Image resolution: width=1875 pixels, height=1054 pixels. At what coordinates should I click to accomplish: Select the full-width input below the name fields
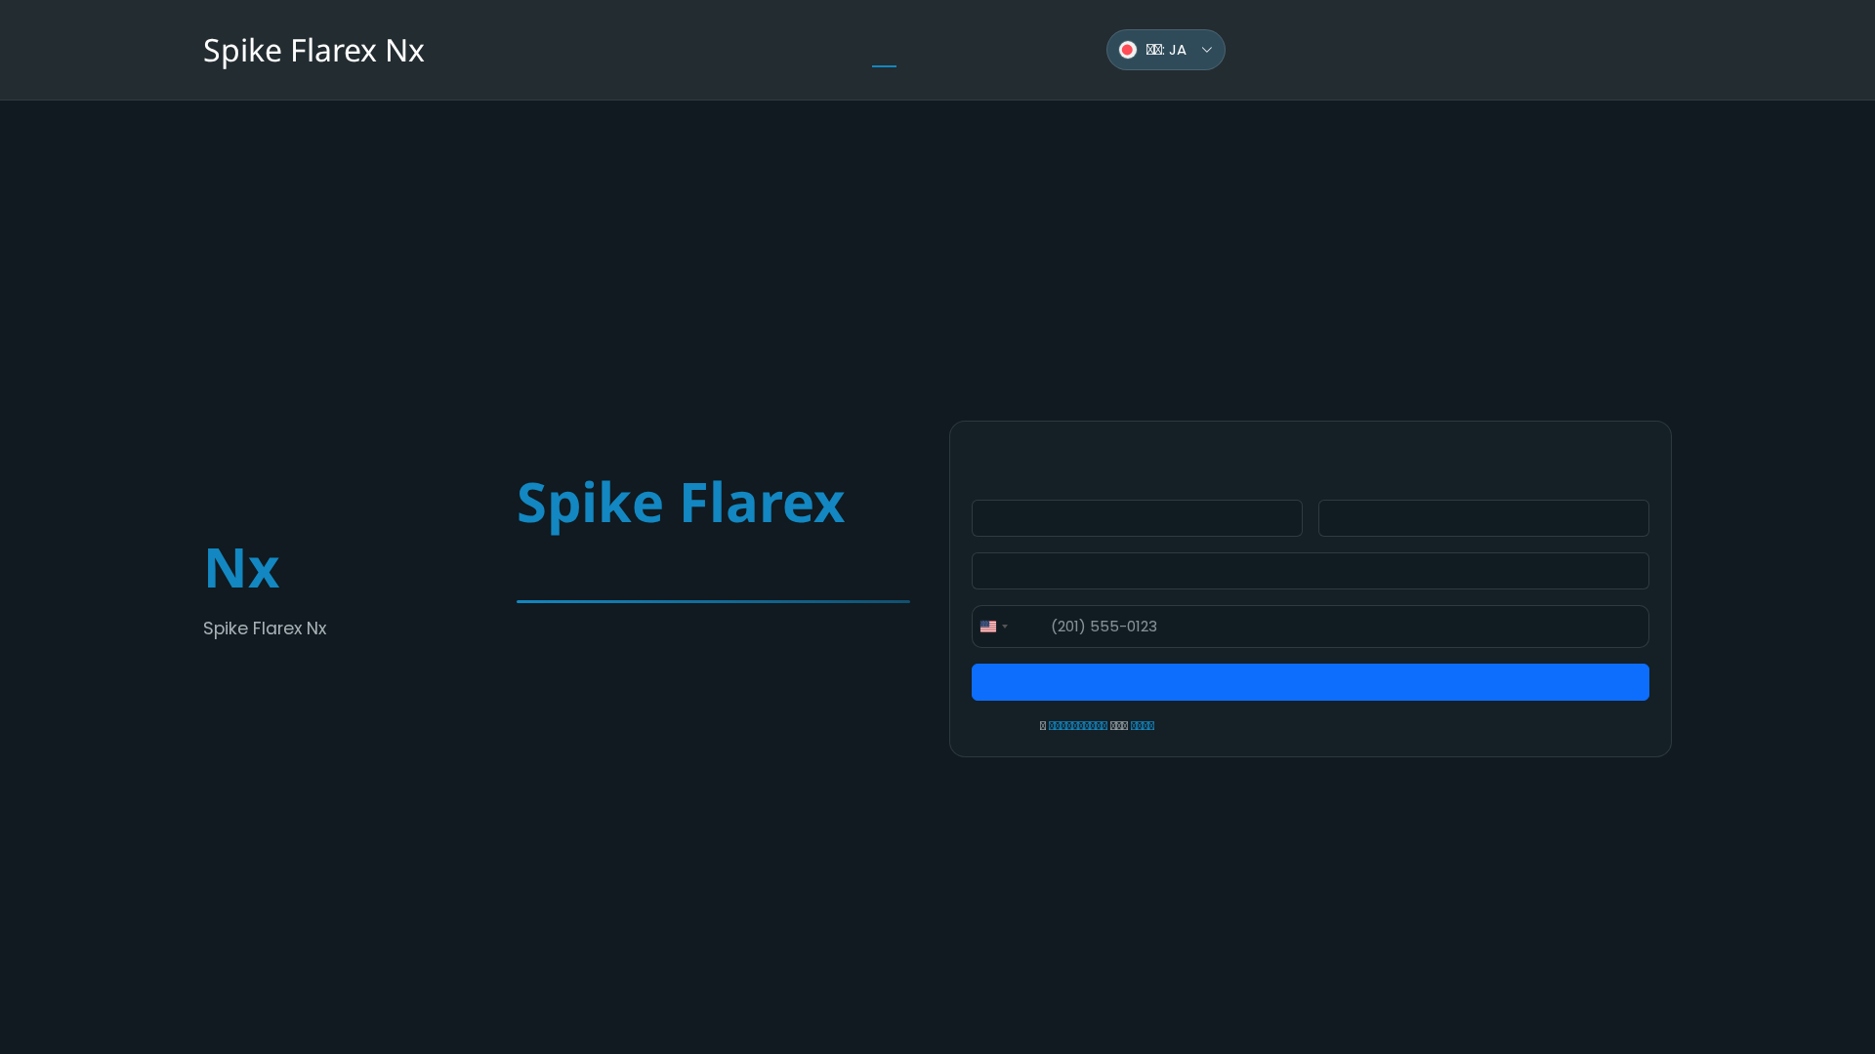pos(1310,571)
